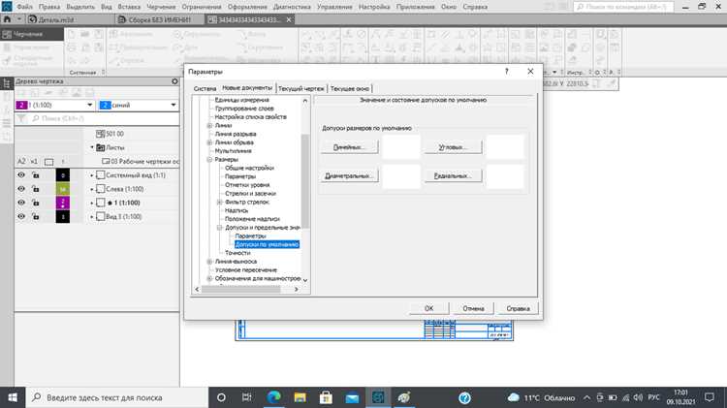Expand the Фильтр стрелок node

220,203
